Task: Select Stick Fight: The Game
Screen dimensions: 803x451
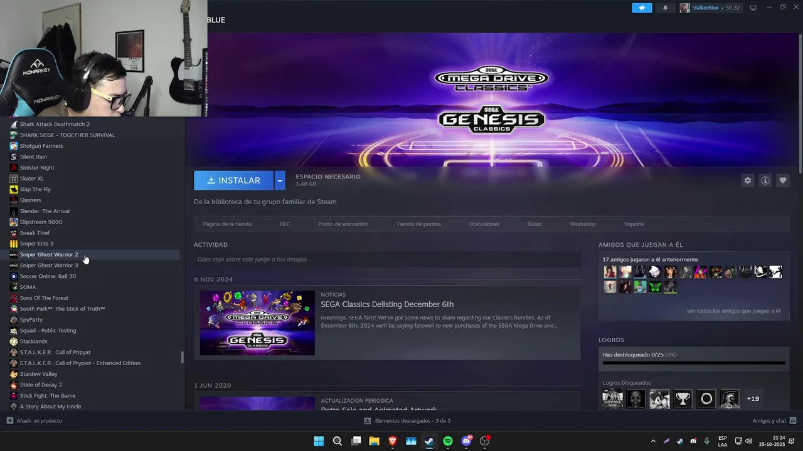Action: 48,396
